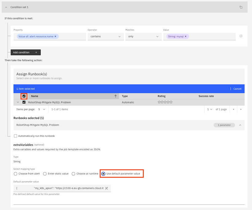
Task: Enable Automatically run this runbook
Action: pyautogui.click(x=16, y=136)
